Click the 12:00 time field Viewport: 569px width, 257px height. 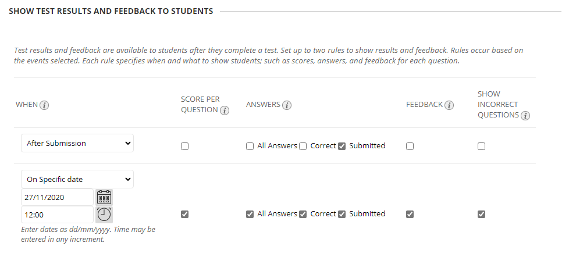(x=58, y=215)
